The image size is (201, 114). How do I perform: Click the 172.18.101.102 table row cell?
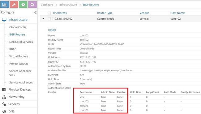[63, 19]
